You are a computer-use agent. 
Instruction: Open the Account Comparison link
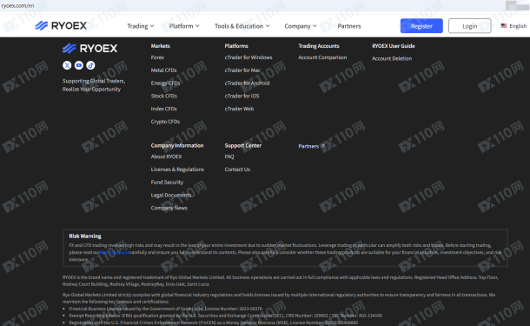click(x=322, y=57)
